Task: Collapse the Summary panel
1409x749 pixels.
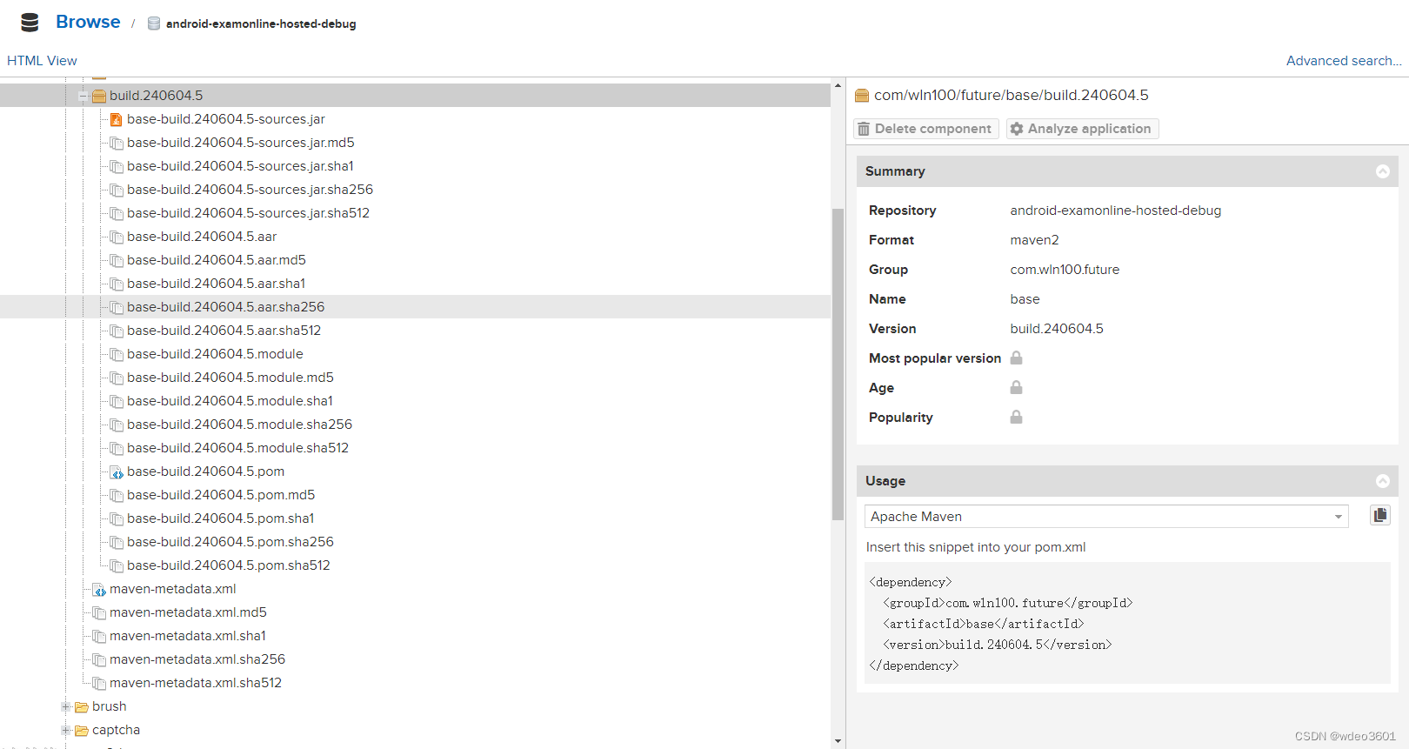Action: click(1383, 171)
